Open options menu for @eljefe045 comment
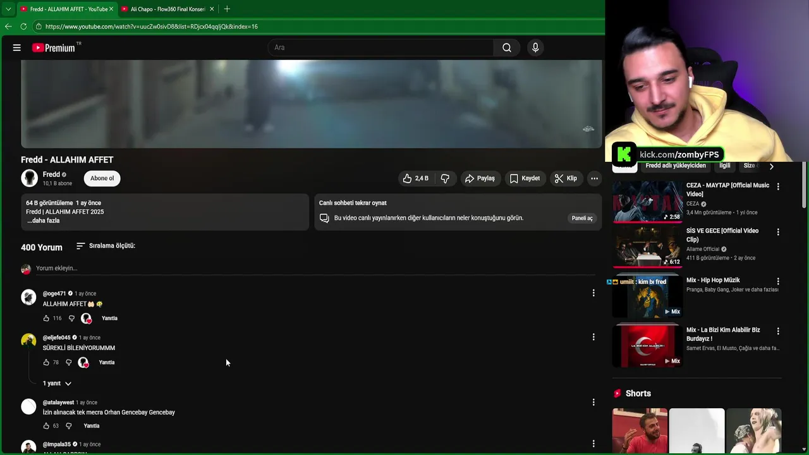Image resolution: width=809 pixels, height=455 pixels. pyautogui.click(x=593, y=337)
